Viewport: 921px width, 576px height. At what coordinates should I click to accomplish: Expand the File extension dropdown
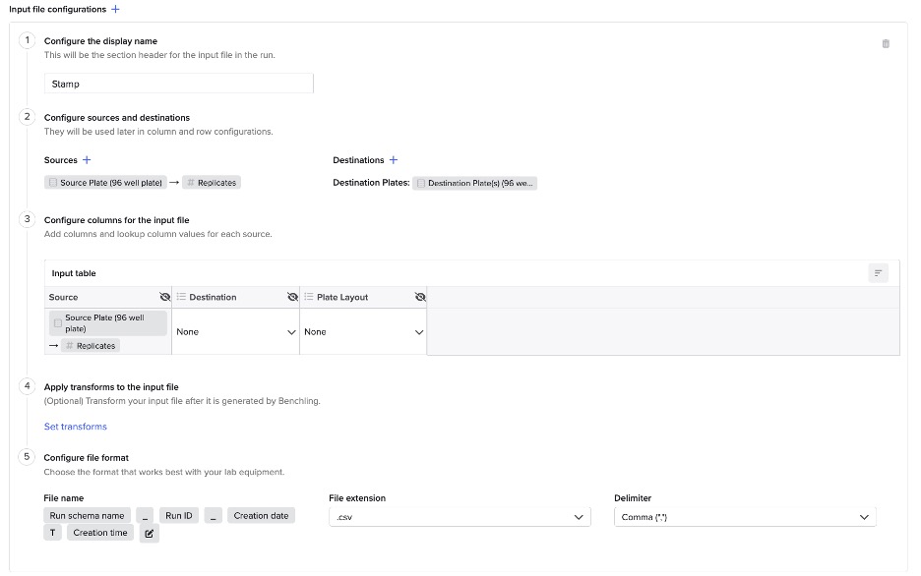tap(460, 517)
